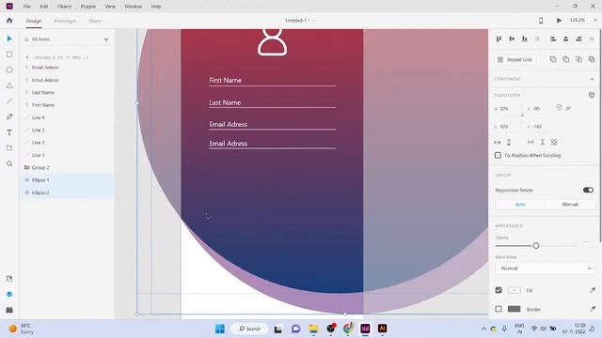Open the Plugins menu
The width and height of the screenshot is (602, 338).
(x=87, y=7)
